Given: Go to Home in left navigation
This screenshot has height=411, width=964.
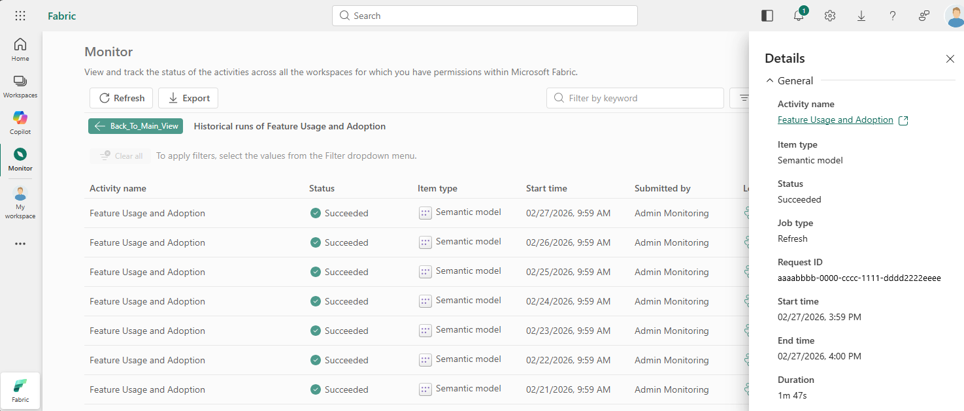Looking at the screenshot, I should pyautogui.click(x=20, y=49).
